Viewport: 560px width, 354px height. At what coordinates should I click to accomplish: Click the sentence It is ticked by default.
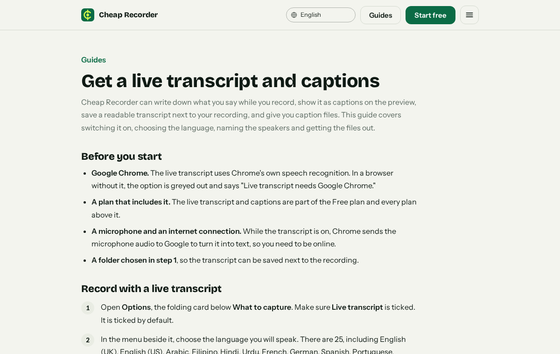pyautogui.click(x=137, y=320)
